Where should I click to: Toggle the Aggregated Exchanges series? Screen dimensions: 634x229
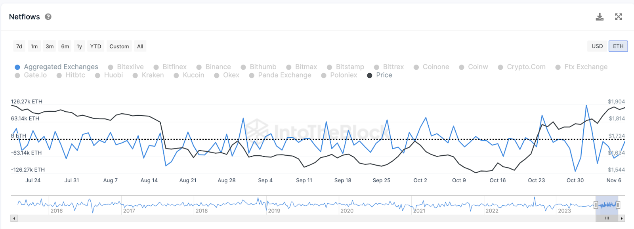[x=61, y=67]
